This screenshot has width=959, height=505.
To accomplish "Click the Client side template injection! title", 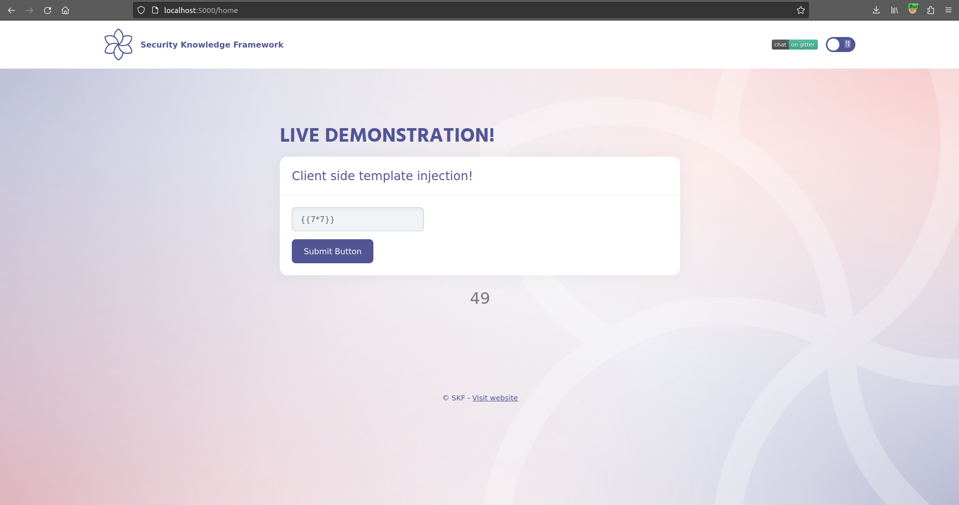I will [382, 176].
